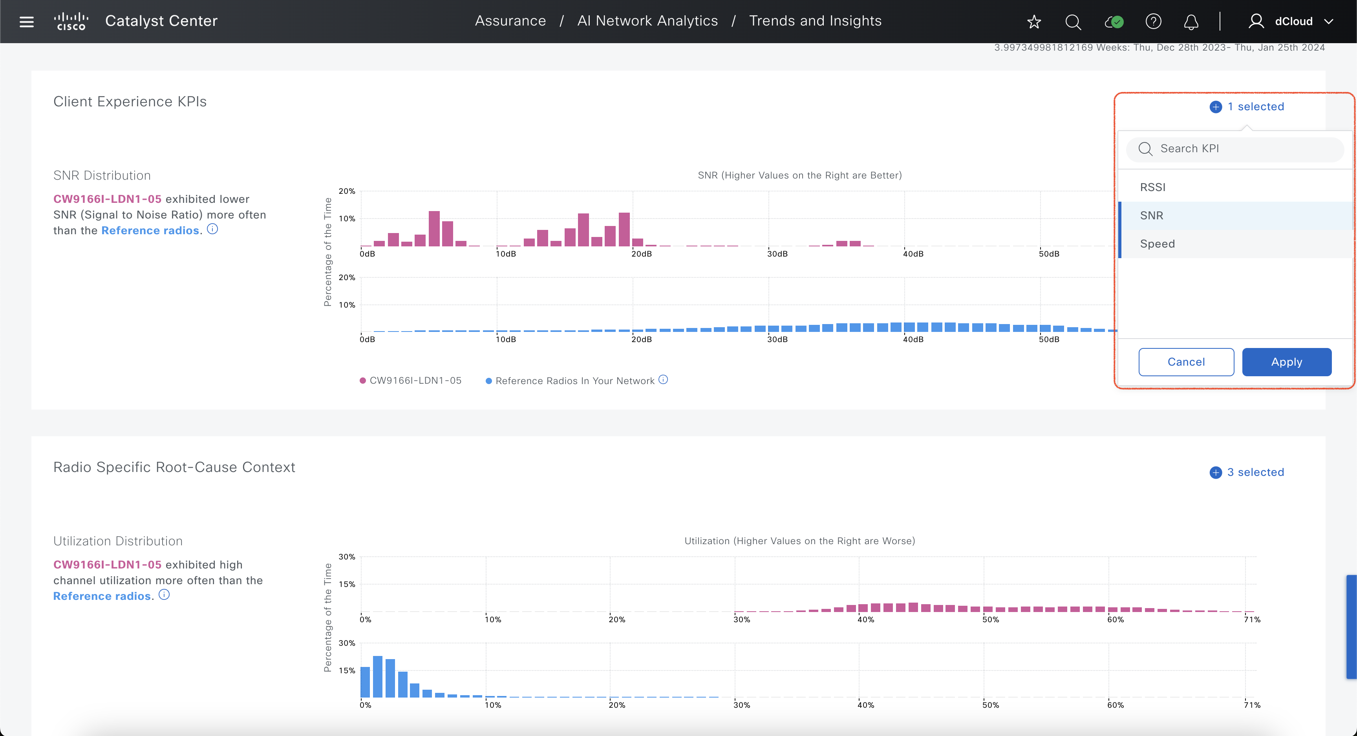
Task: Click the SNR Distribution label
Action: (x=102, y=175)
